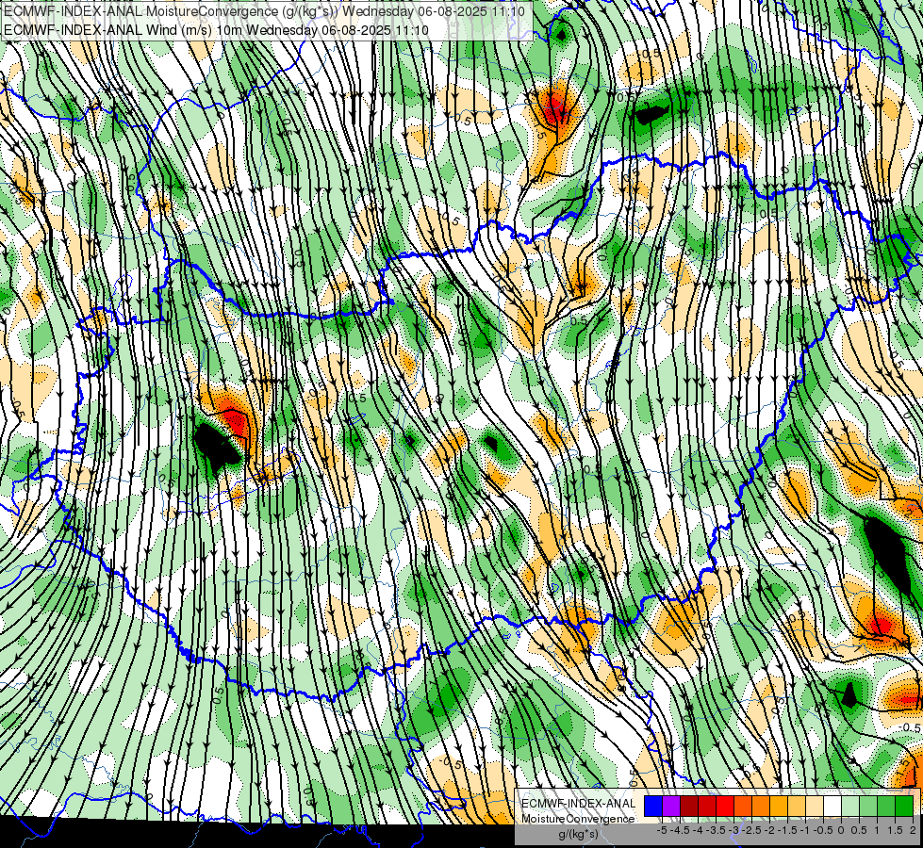923x848 pixels.
Task: Click the legend unit g/(kg*s)
Action: pos(579,834)
